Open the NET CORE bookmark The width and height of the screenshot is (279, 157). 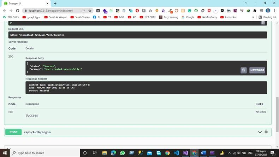click(x=148, y=17)
